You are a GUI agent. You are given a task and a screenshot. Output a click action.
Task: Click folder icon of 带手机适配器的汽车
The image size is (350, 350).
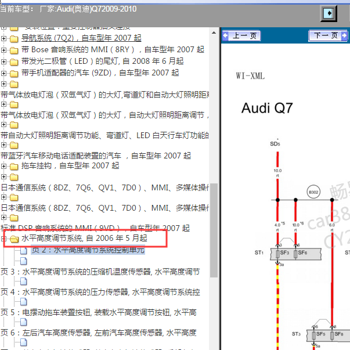[14, 74]
